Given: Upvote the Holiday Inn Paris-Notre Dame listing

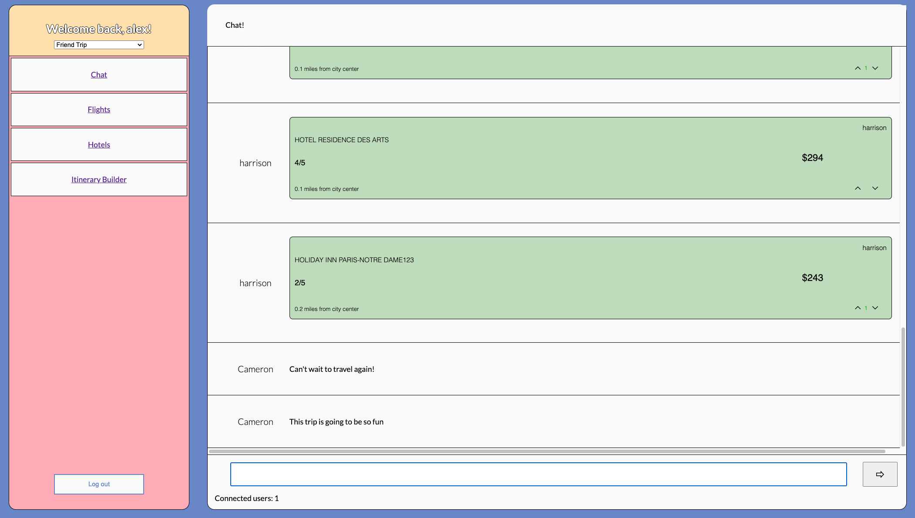Looking at the screenshot, I should (858, 308).
